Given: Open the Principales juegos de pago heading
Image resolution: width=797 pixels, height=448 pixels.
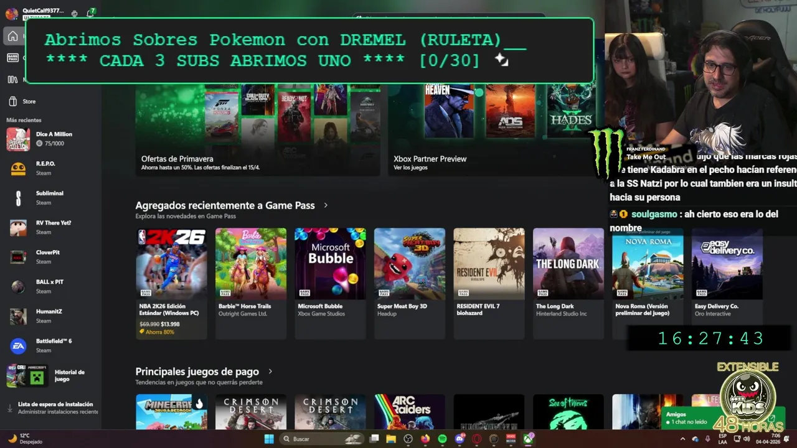Looking at the screenshot, I should click(x=197, y=371).
